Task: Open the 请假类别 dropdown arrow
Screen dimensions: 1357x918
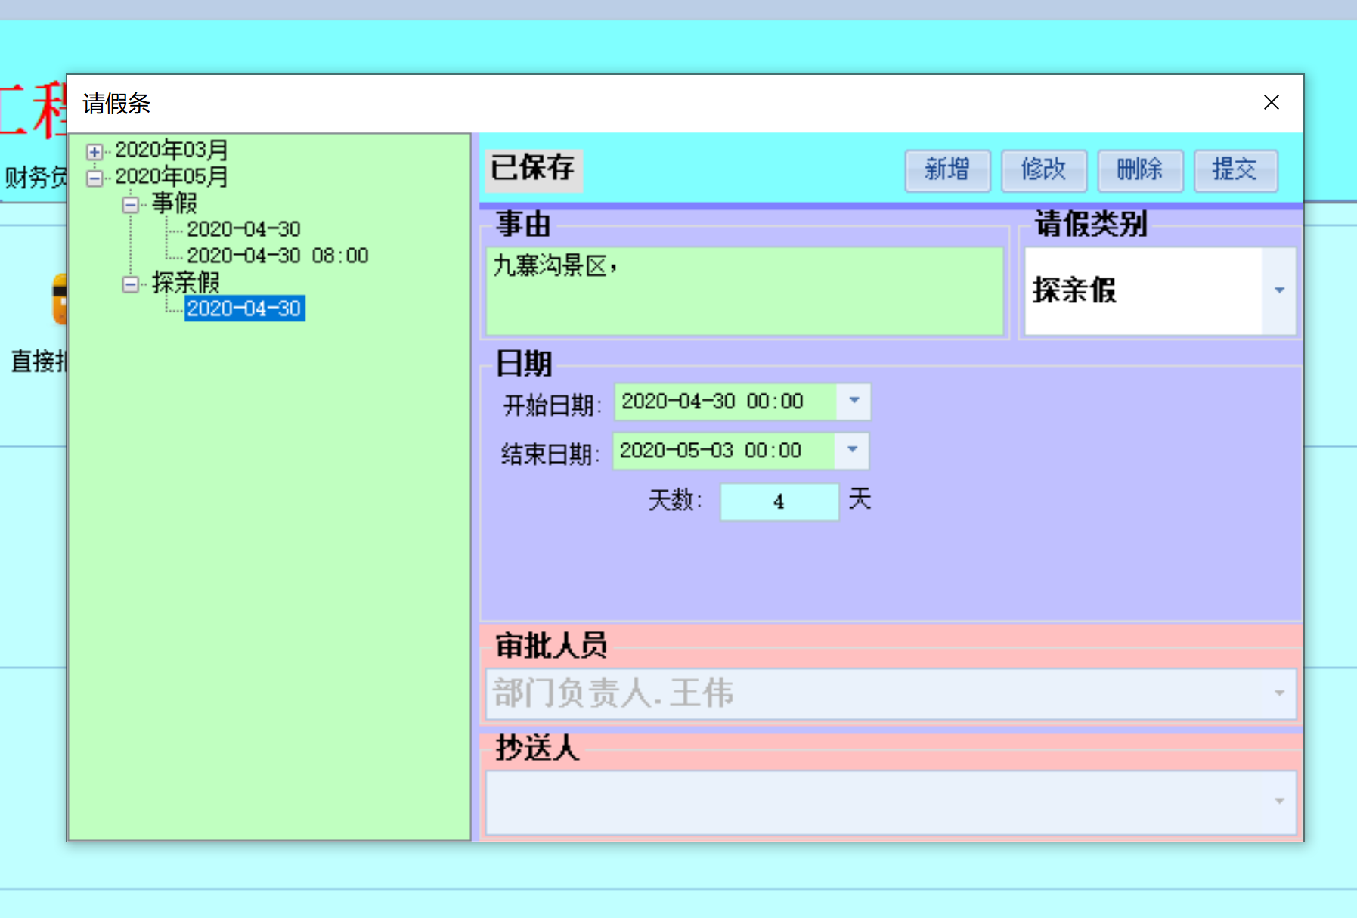Action: pyautogui.click(x=1279, y=291)
